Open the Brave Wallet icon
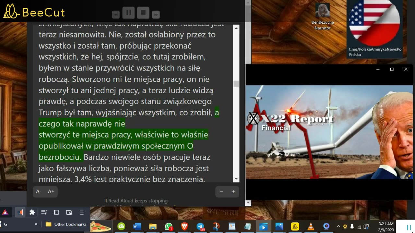This screenshot has height=233, width=415. (69, 212)
